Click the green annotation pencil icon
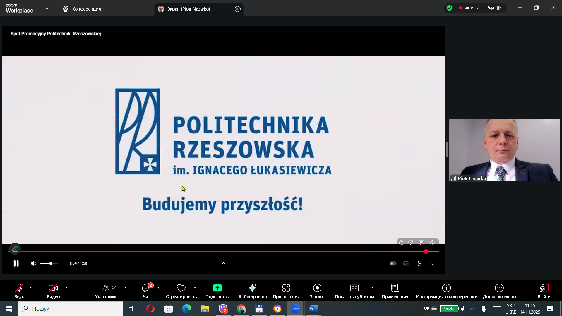Image resolution: width=562 pixels, height=316 pixels. point(15,249)
